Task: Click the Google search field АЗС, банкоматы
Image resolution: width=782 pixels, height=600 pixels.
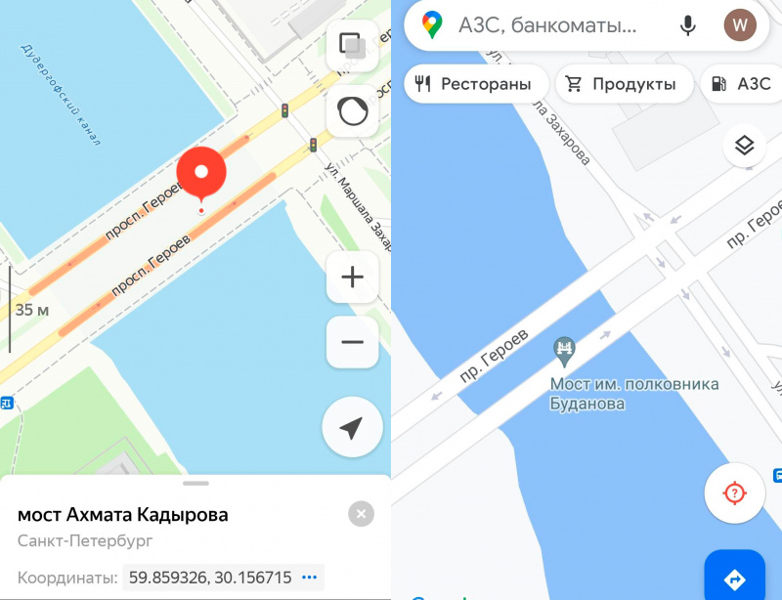Action: click(x=547, y=25)
